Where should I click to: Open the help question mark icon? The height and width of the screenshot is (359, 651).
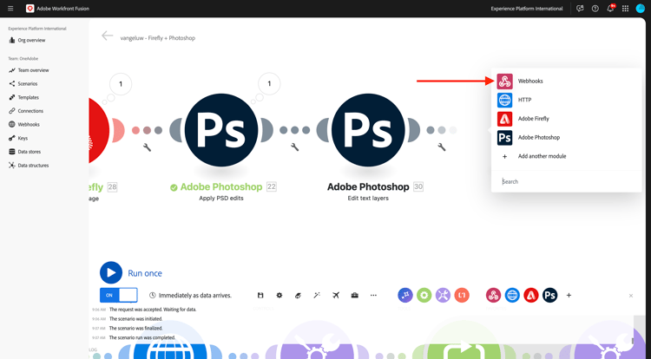pyautogui.click(x=595, y=9)
